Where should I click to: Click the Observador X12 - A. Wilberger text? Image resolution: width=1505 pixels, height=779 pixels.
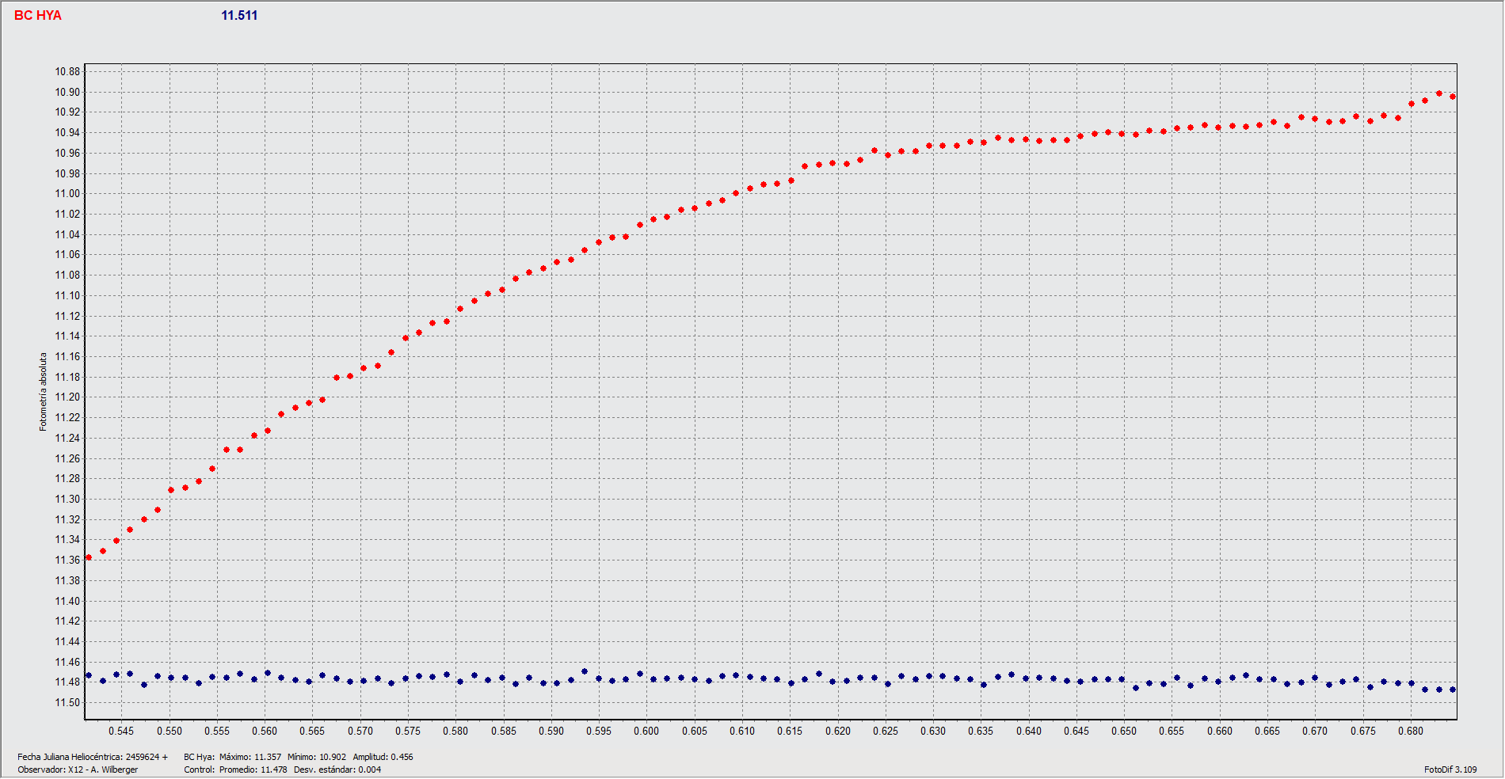pos(78,770)
